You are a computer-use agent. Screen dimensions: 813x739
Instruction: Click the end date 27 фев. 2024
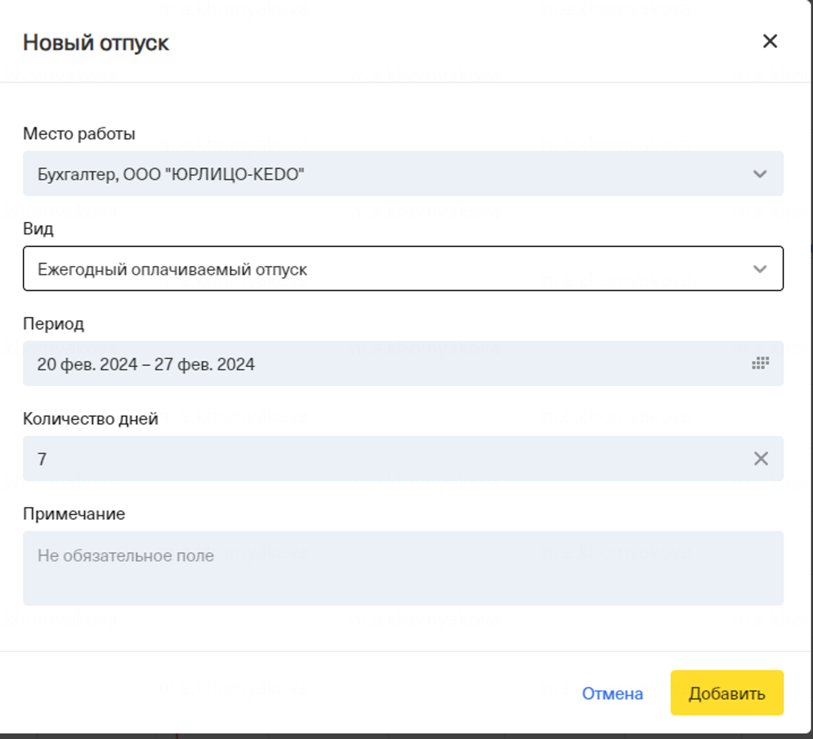(204, 364)
